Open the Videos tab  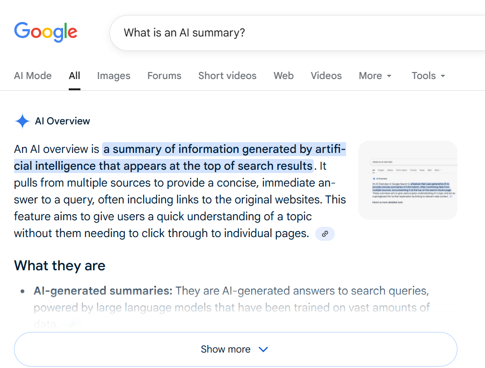326,76
